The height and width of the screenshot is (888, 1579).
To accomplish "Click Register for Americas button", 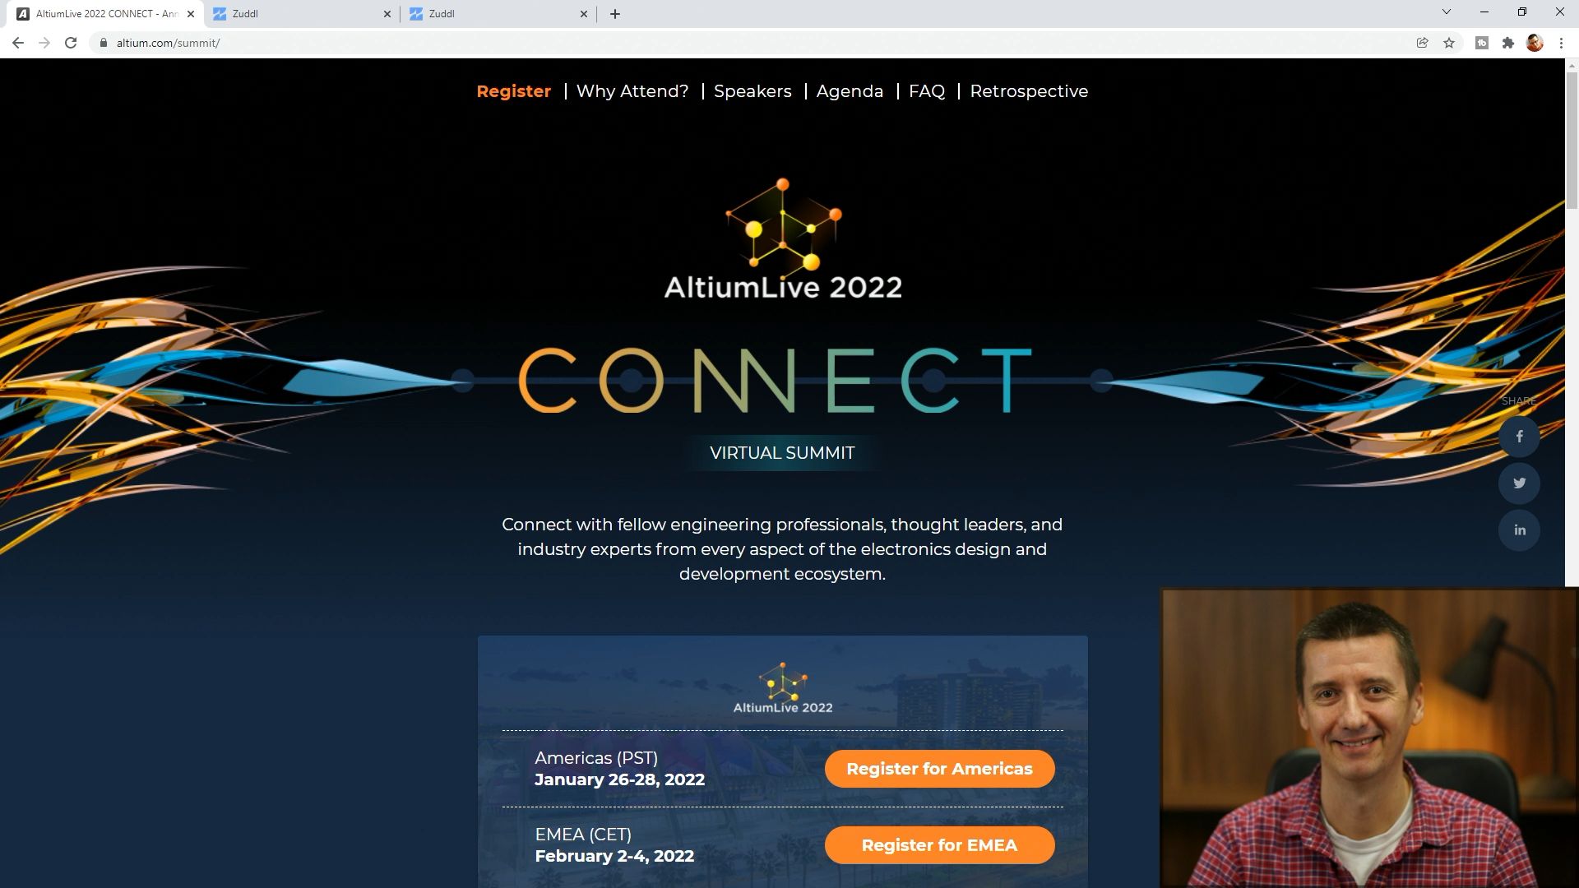I will (x=939, y=769).
